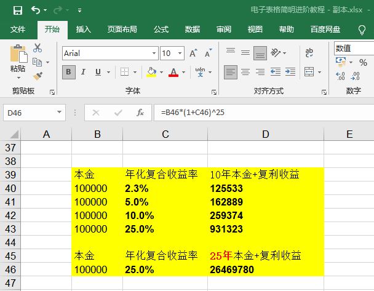The image size is (374, 291).
Task: Open the 帮助 tab
Action: click(x=287, y=30)
